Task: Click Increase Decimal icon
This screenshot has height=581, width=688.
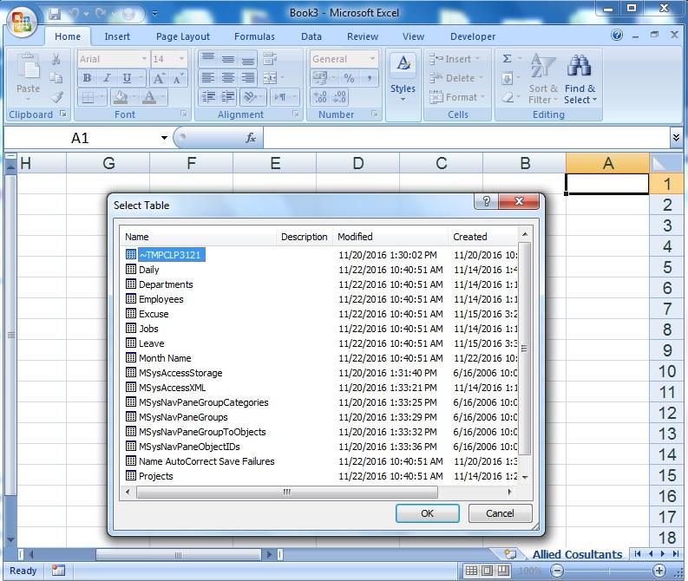Action: coord(320,97)
